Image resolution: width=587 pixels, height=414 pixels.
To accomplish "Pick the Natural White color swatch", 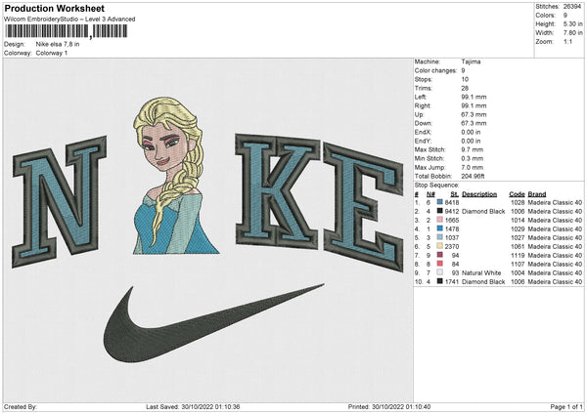I will click(x=440, y=272).
